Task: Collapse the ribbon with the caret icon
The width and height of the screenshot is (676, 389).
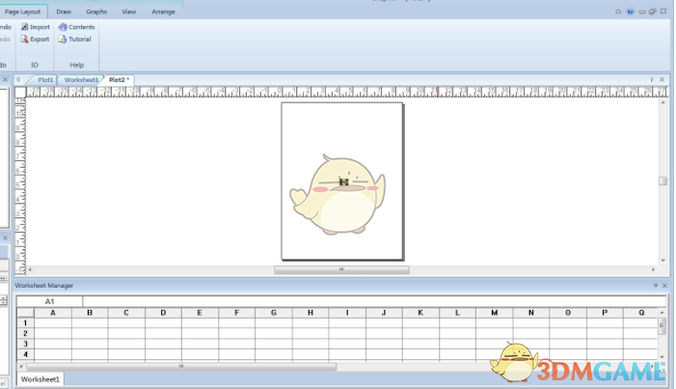Action: click(x=618, y=12)
